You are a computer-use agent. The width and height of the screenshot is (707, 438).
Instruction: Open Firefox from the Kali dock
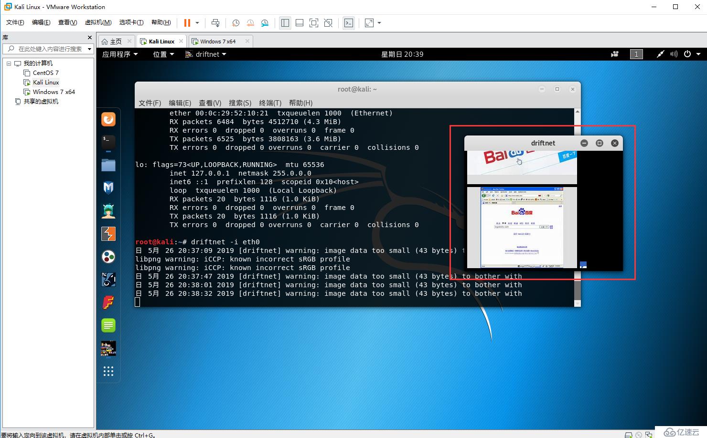pyautogui.click(x=108, y=119)
